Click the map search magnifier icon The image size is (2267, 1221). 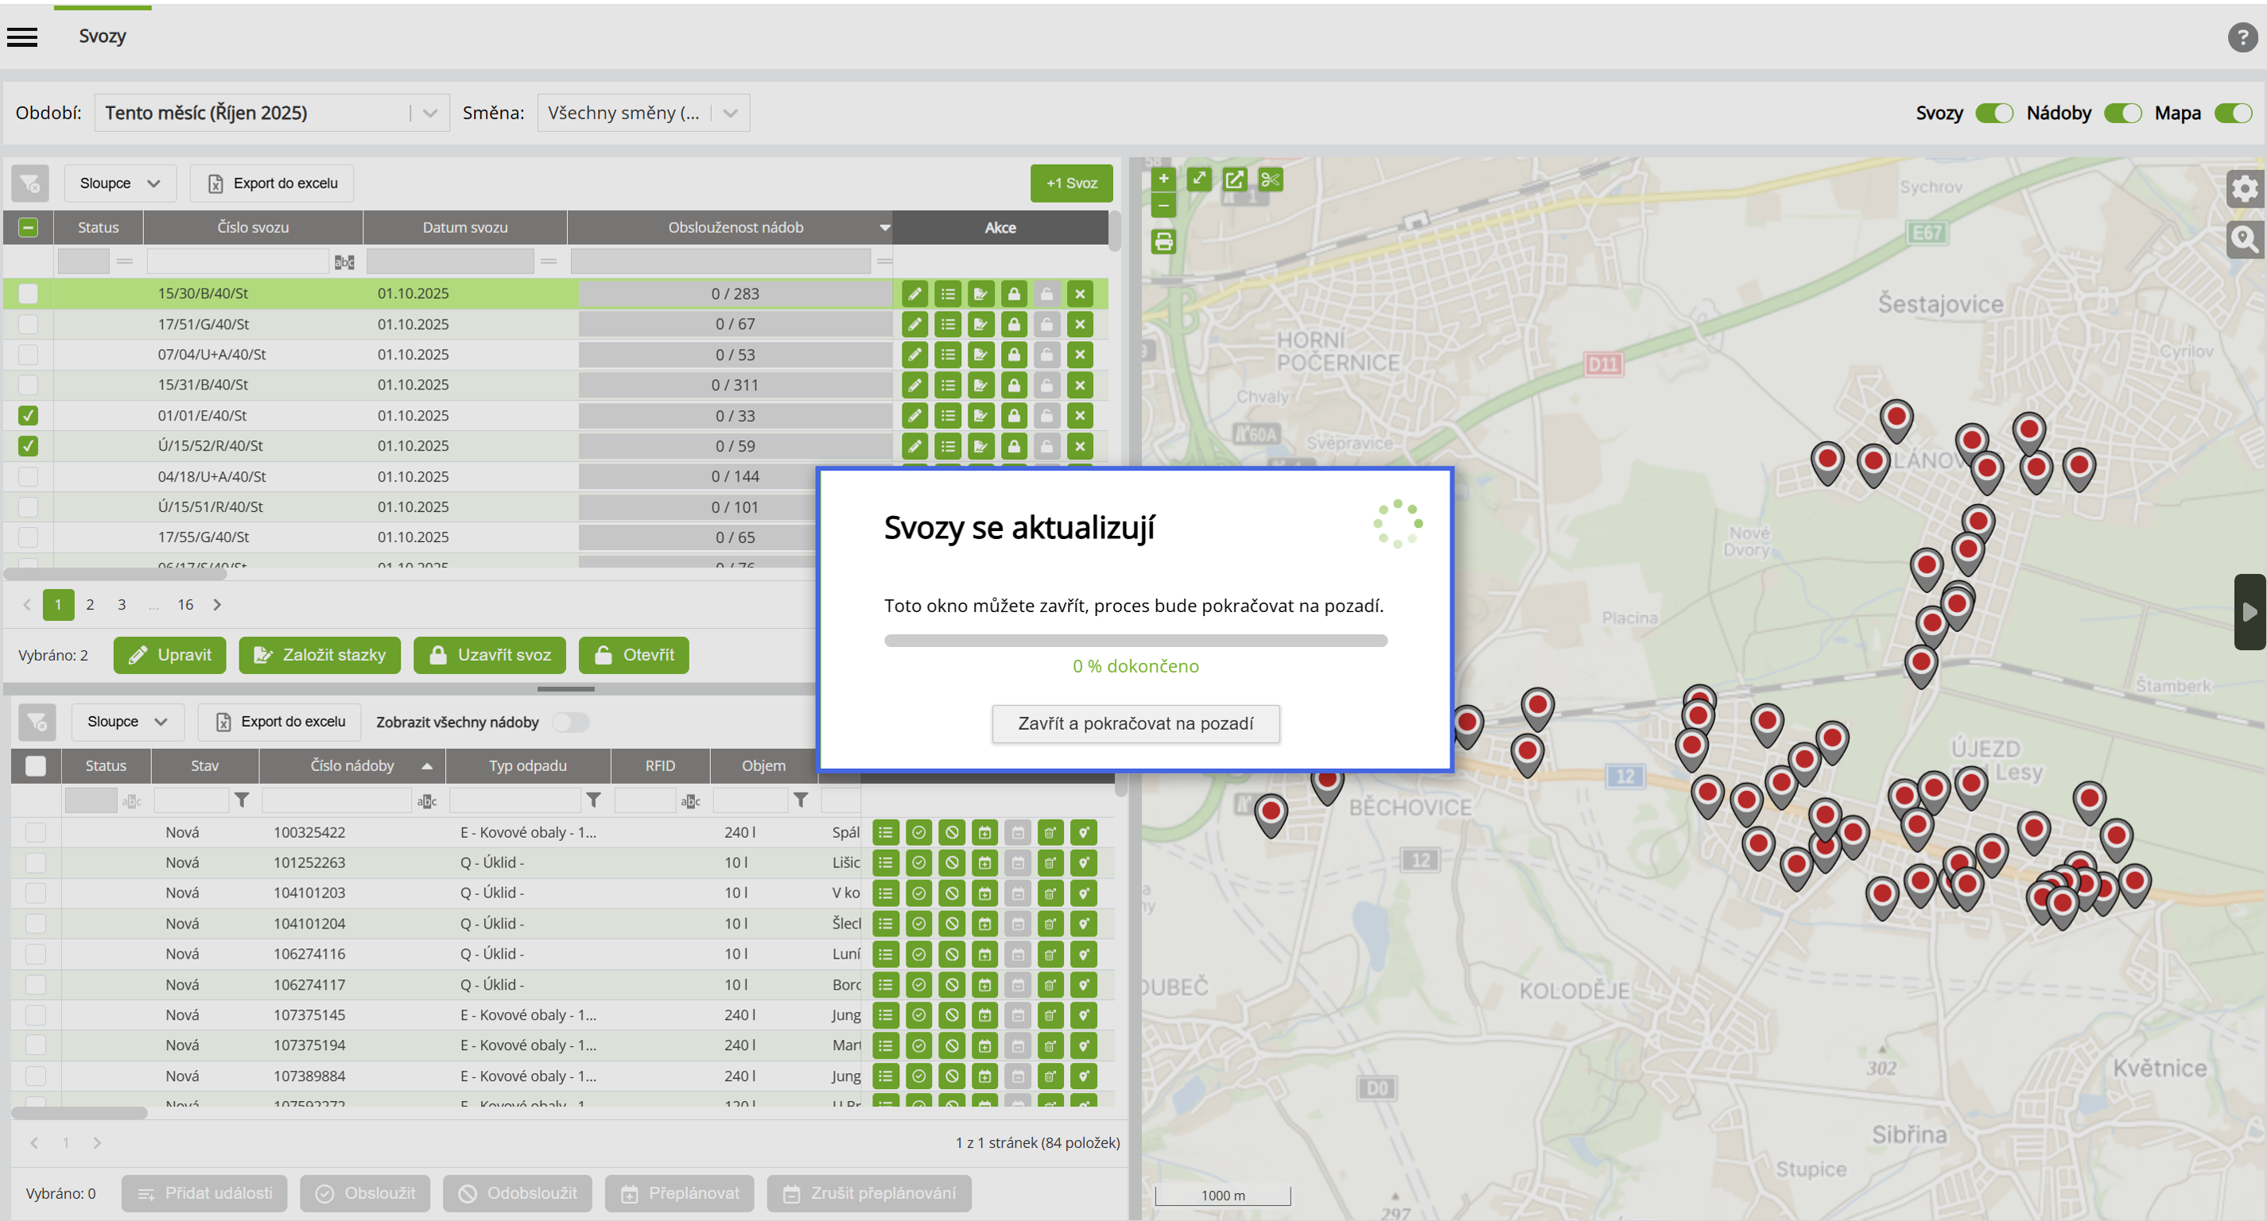[x=2243, y=238]
